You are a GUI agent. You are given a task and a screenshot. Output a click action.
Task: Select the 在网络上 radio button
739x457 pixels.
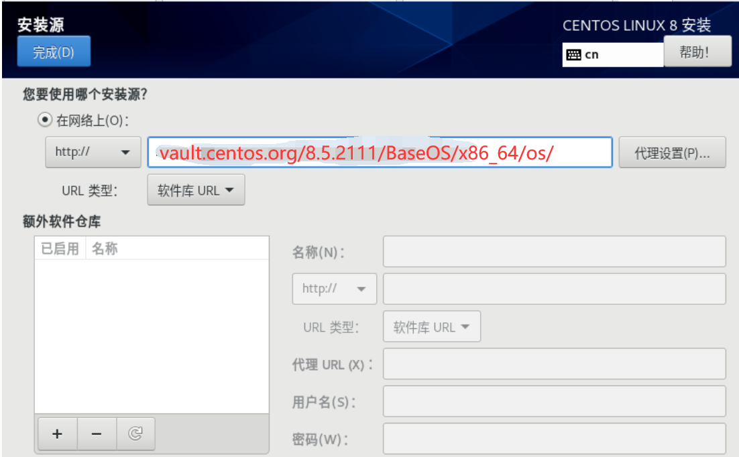45,120
